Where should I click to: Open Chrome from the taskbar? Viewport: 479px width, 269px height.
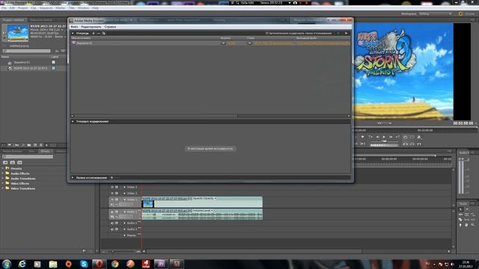click(x=115, y=264)
